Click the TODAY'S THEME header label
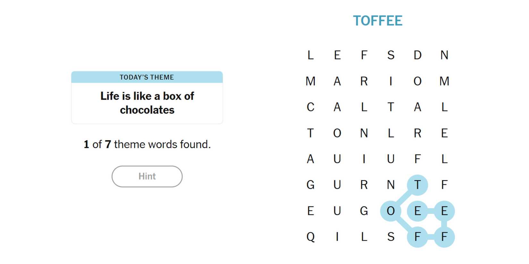529x264 pixels. 147,77
